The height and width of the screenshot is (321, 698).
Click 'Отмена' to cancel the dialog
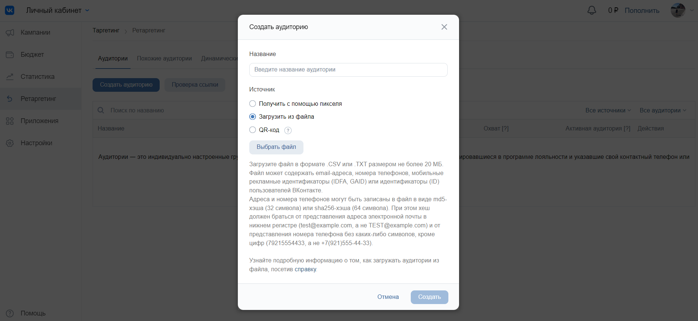click(388, 297)
